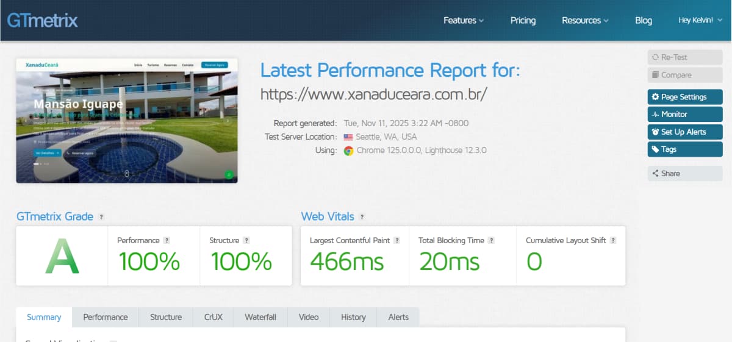
Task: Open the Waterfall tab
Action: click(x=260, y=317)
